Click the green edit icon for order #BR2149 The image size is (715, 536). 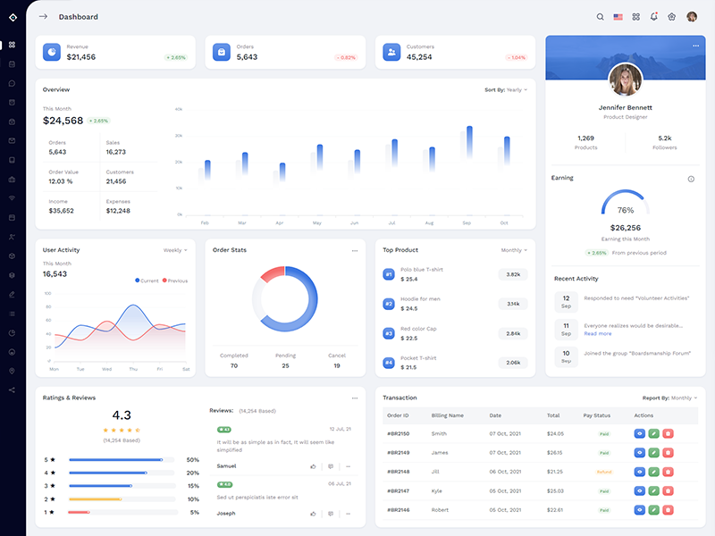point(653,452)
